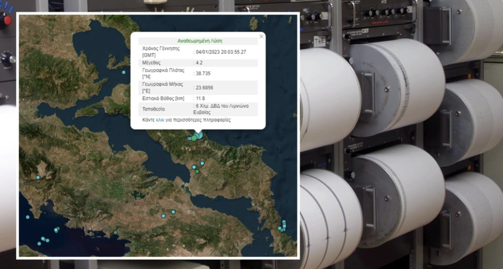Image resolution: width=503 pixels, height=269 pixels.
Task: Select the longitude value 23.6856
Action: point(204,87)
